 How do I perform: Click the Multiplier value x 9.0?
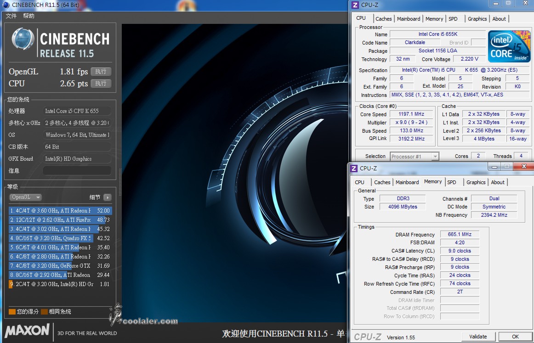411,123
